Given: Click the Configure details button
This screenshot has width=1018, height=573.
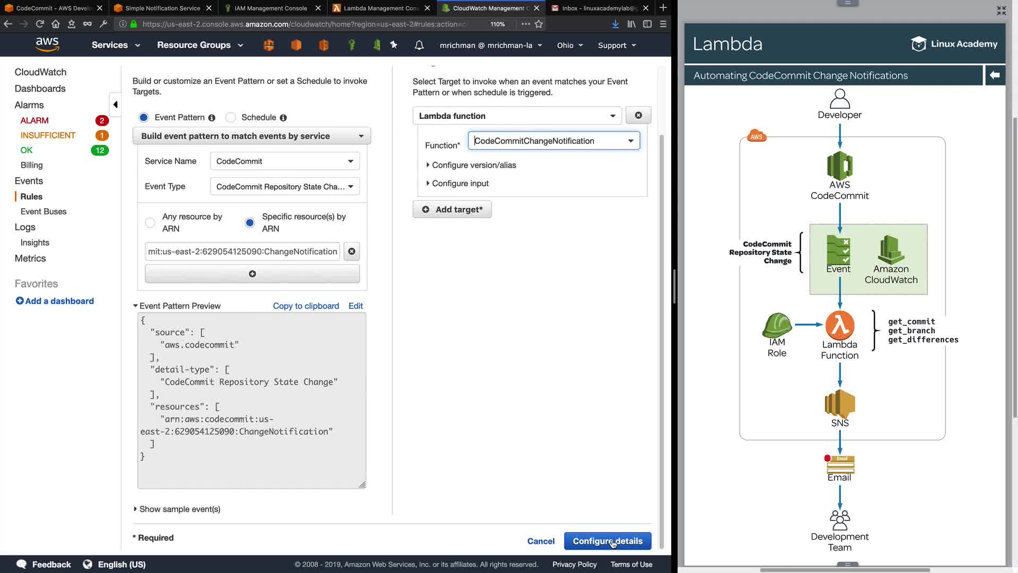Looking at the screenshot, I should click(607, 541).
